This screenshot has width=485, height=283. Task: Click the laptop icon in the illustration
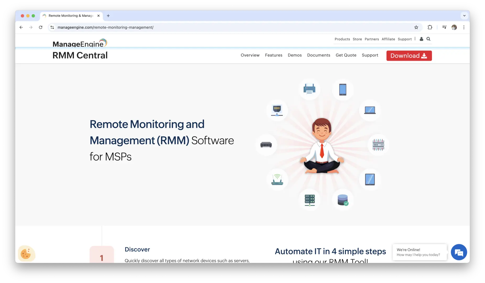coord(370,110)
